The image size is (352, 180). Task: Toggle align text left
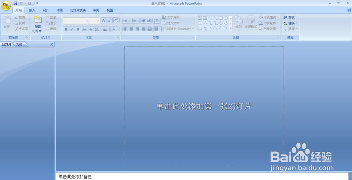pyautogui.click(x=125, y=29)
